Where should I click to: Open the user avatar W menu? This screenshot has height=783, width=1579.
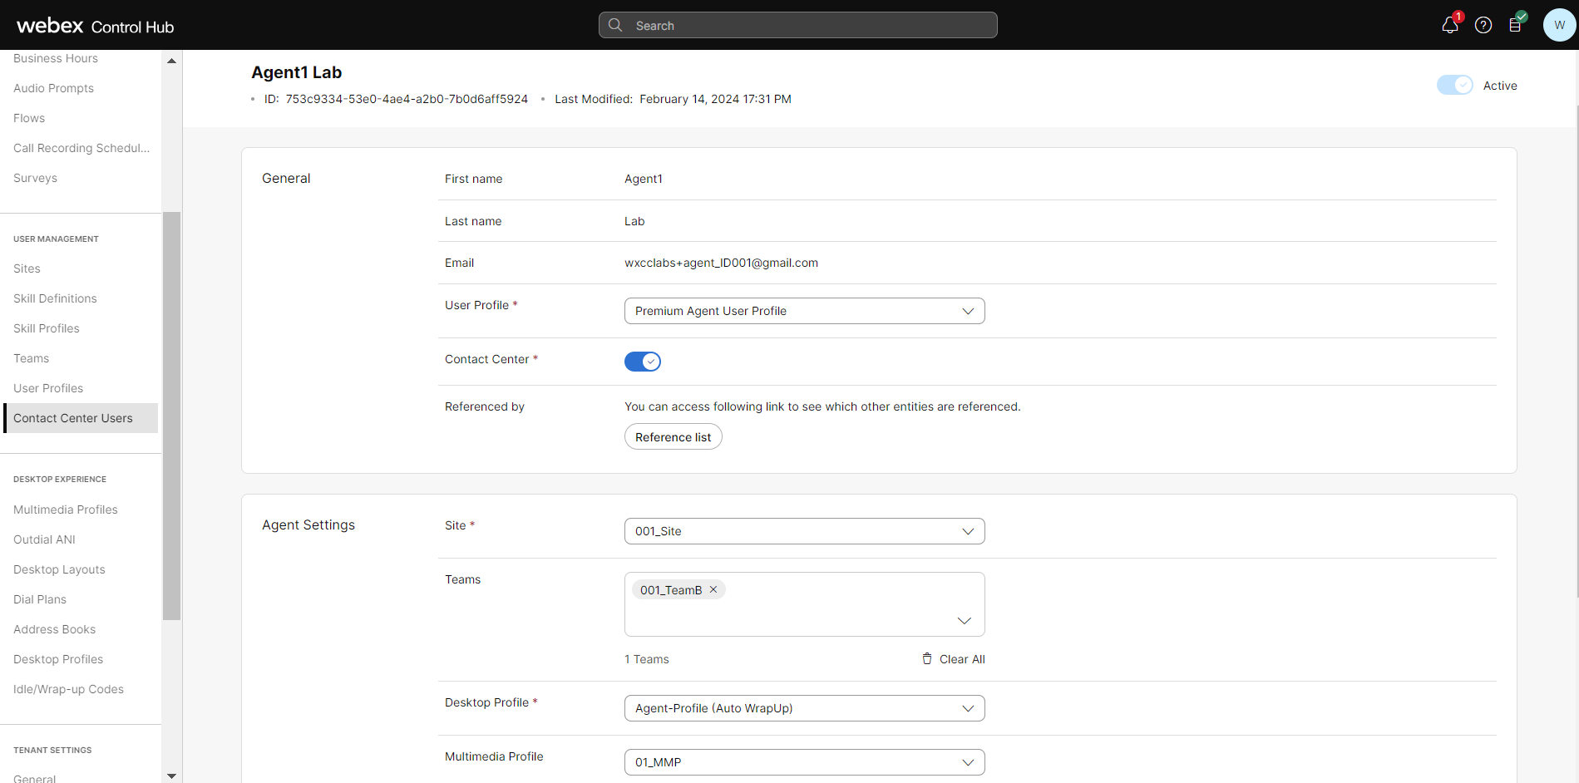1559,25
